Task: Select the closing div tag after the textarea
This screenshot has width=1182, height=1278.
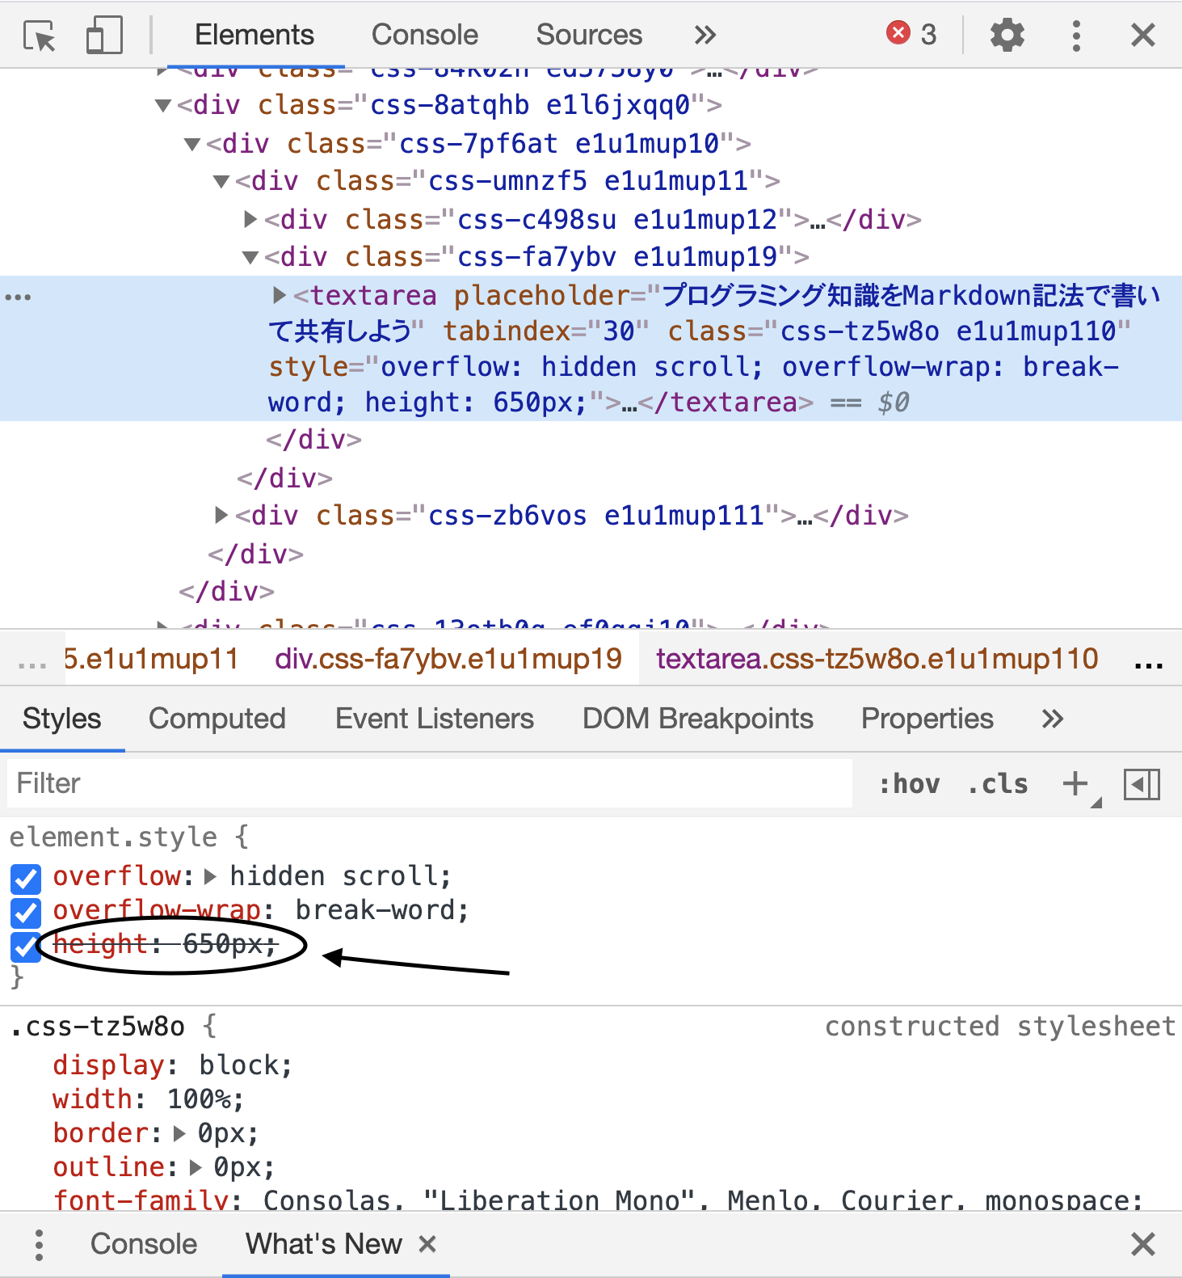Action: (x=313, y=440)
